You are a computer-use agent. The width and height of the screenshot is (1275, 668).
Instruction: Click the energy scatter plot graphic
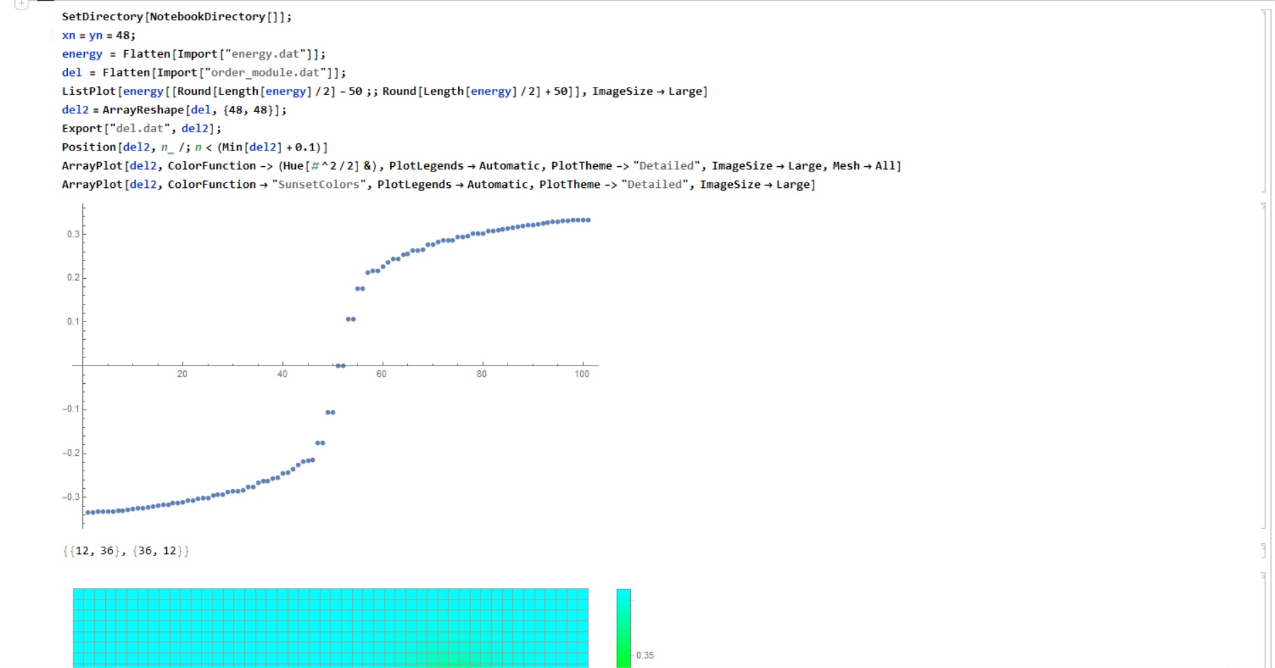(331, 366)
